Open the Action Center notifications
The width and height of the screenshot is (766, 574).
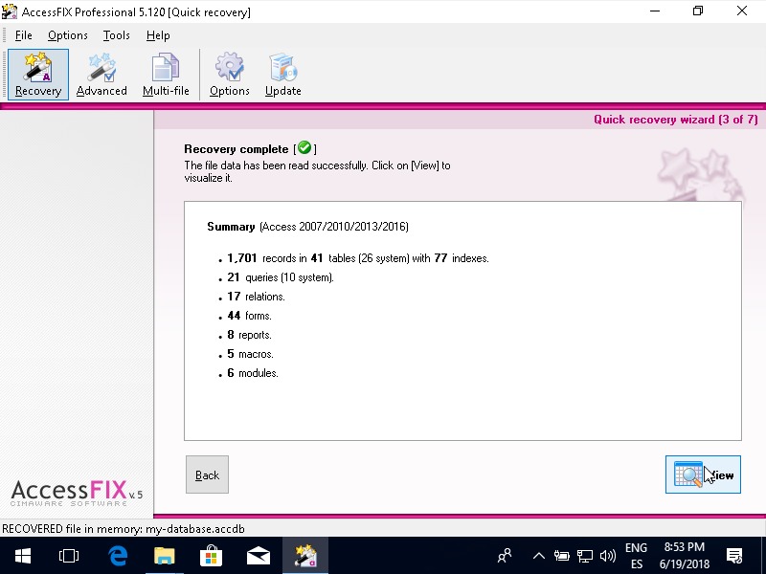[x=734, y=555]
